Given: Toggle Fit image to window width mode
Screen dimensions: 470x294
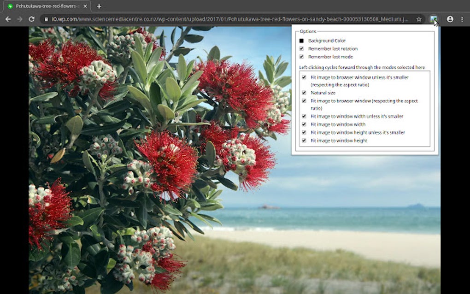Looking at the screenshot, I should (x=304, y=124).
